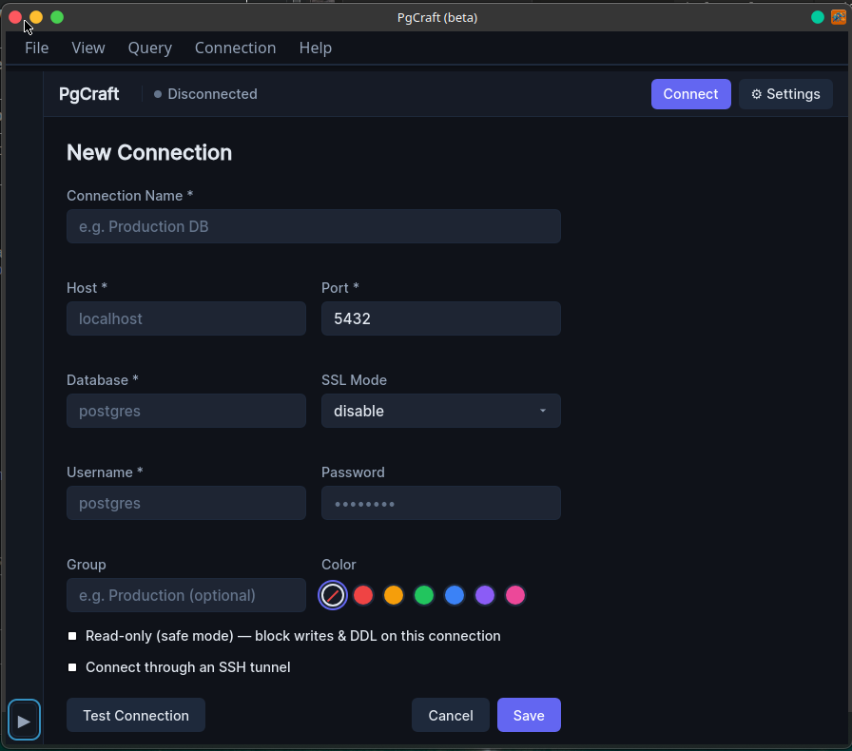
Task: Open the View menu
Action: pyautogui.click(x=88, y=48)
